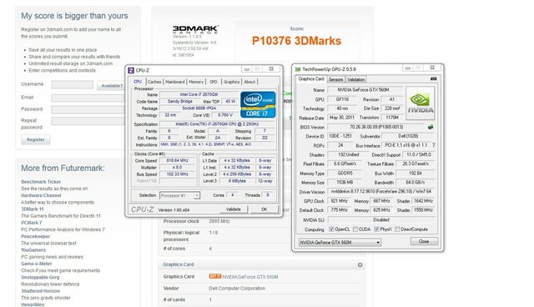
Task: Click the BIOS version save chip icon
Action: coord(431,127)
